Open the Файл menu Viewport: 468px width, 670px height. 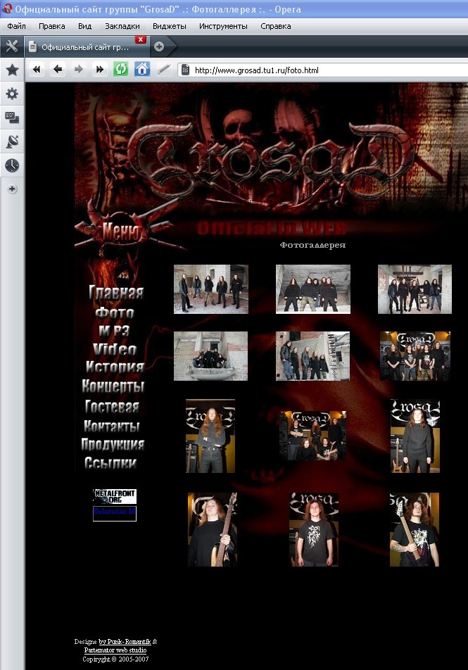click(16, 26)
